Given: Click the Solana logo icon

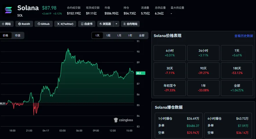Looking at the screenshot, I should (x=8, y=10).
